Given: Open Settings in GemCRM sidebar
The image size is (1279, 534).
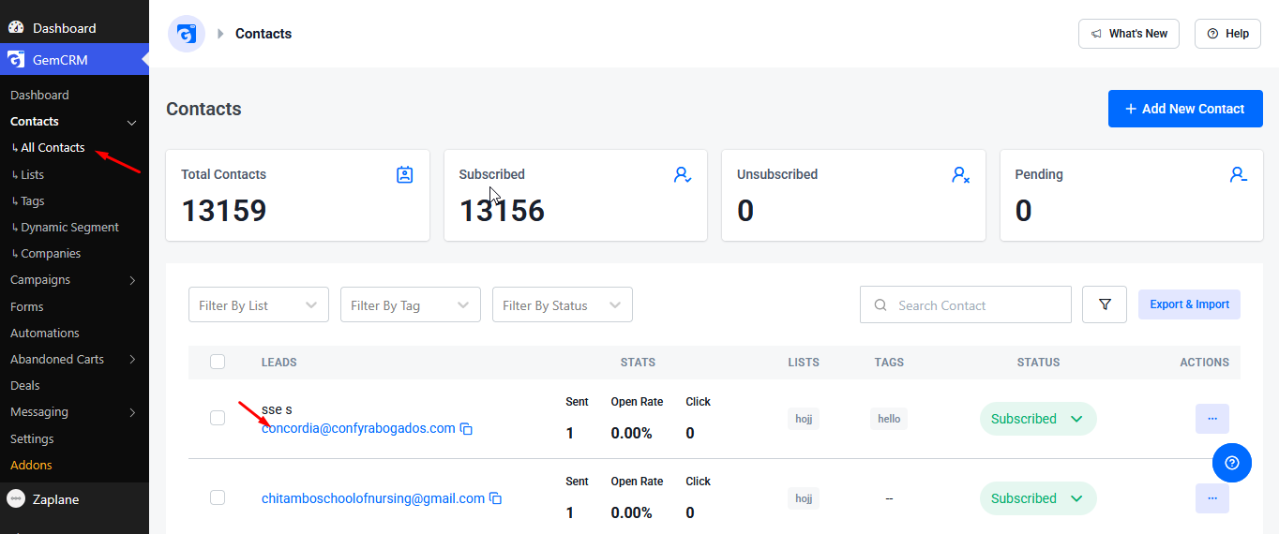Looking at the screenshot, I should tap(32, 438).
